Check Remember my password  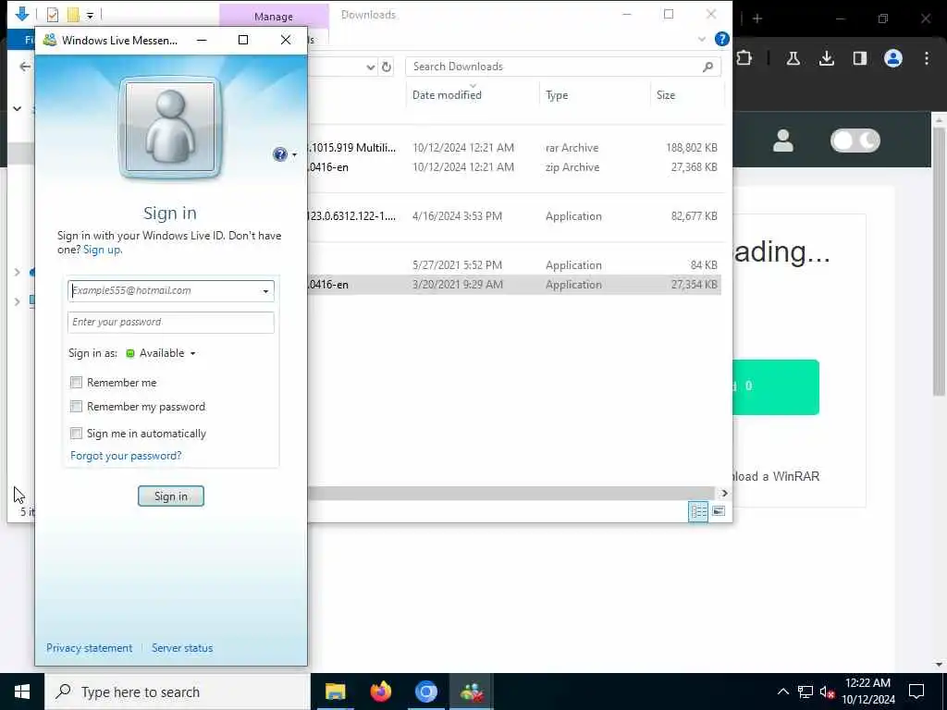[76, 407]
